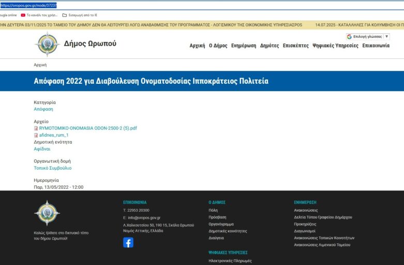The height and width of the screenshot is (265, 404).
Task: Click the Αφίδναι municipal unit link
Action: [42, 149]
